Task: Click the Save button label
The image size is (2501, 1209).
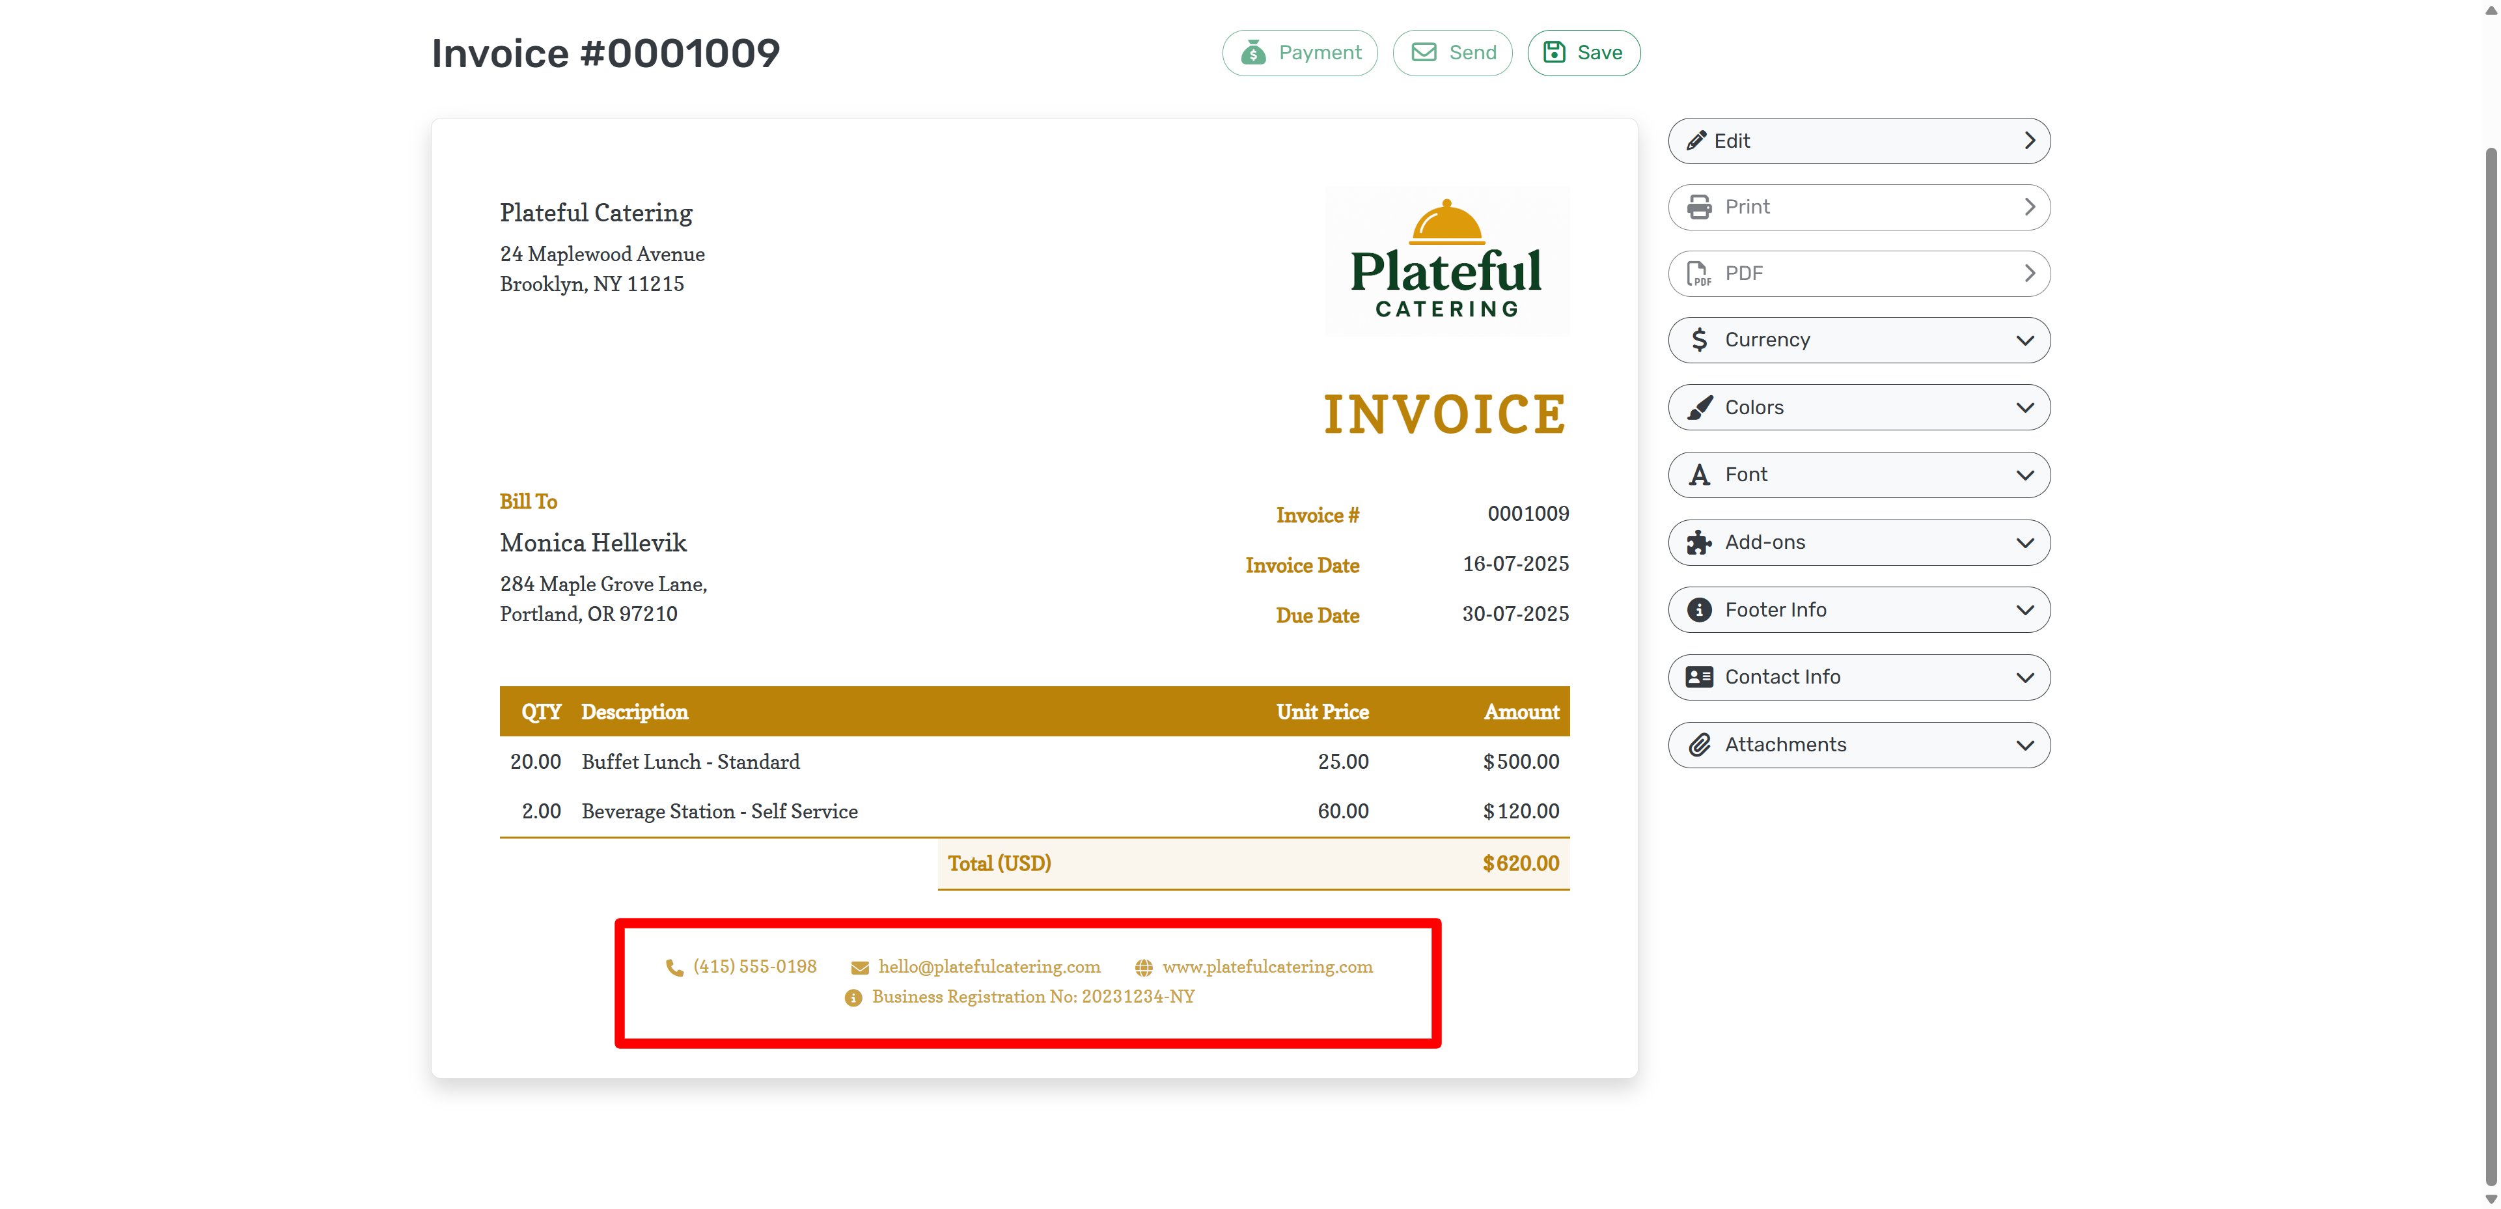Action: pyautogui.click(x=1599, y=53)
